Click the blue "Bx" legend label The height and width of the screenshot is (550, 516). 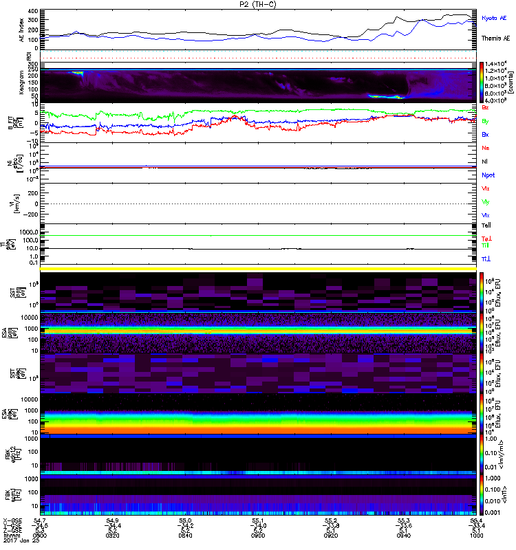(x=485, y=134)
